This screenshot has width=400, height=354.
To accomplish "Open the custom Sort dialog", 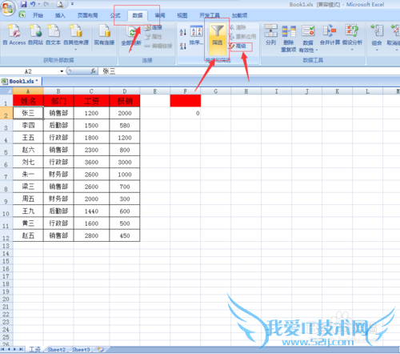I will (x=196, y=35).
